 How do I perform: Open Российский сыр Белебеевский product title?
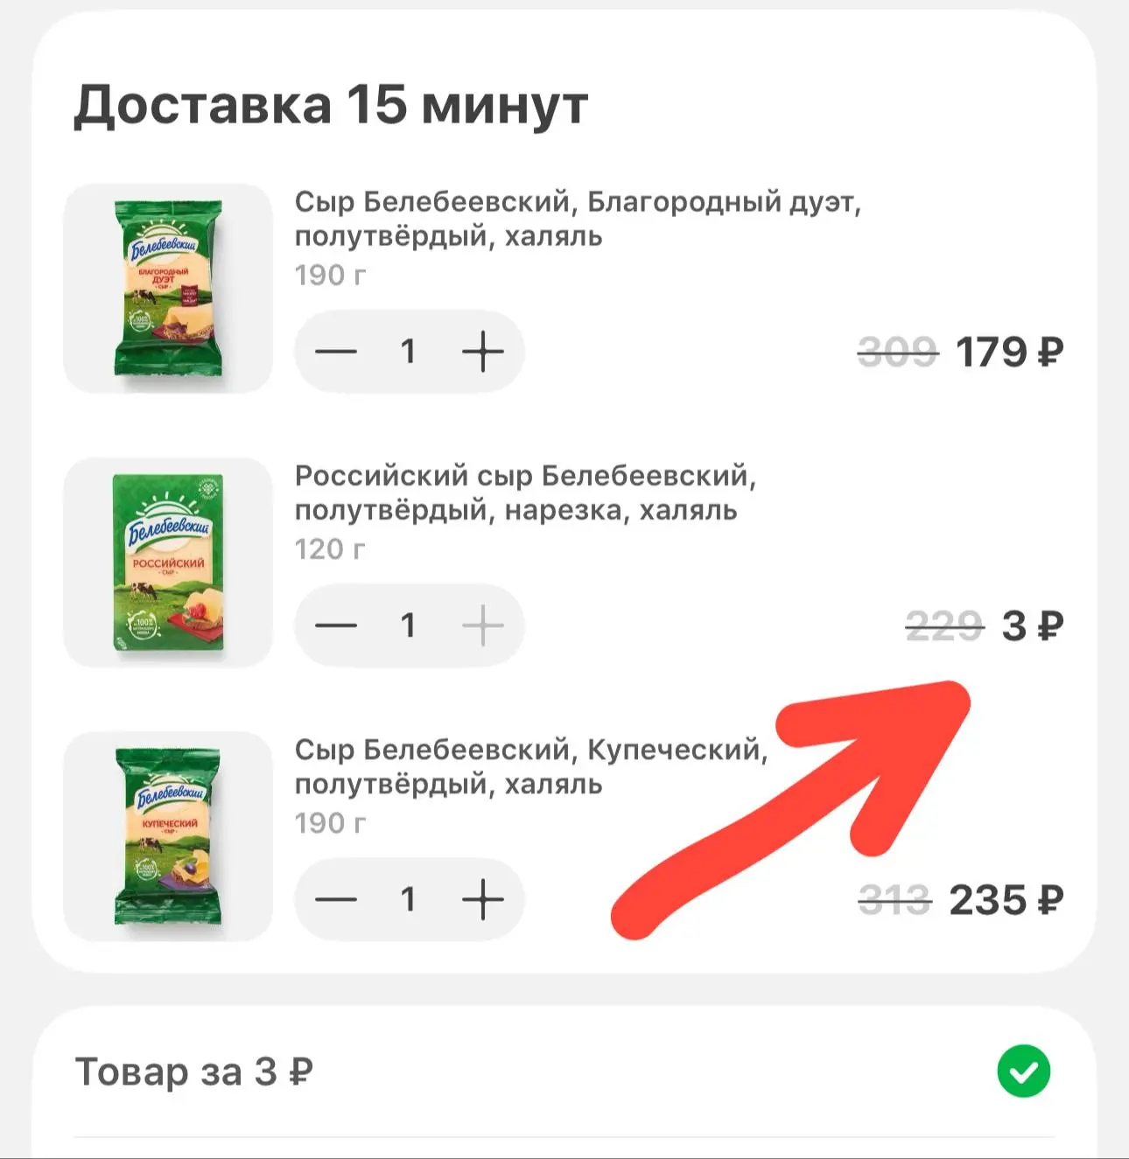525,492
